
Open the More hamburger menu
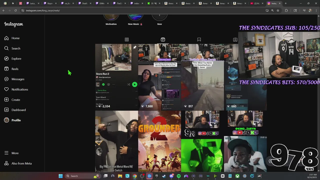pyautogui.click(x=6, y=153)
